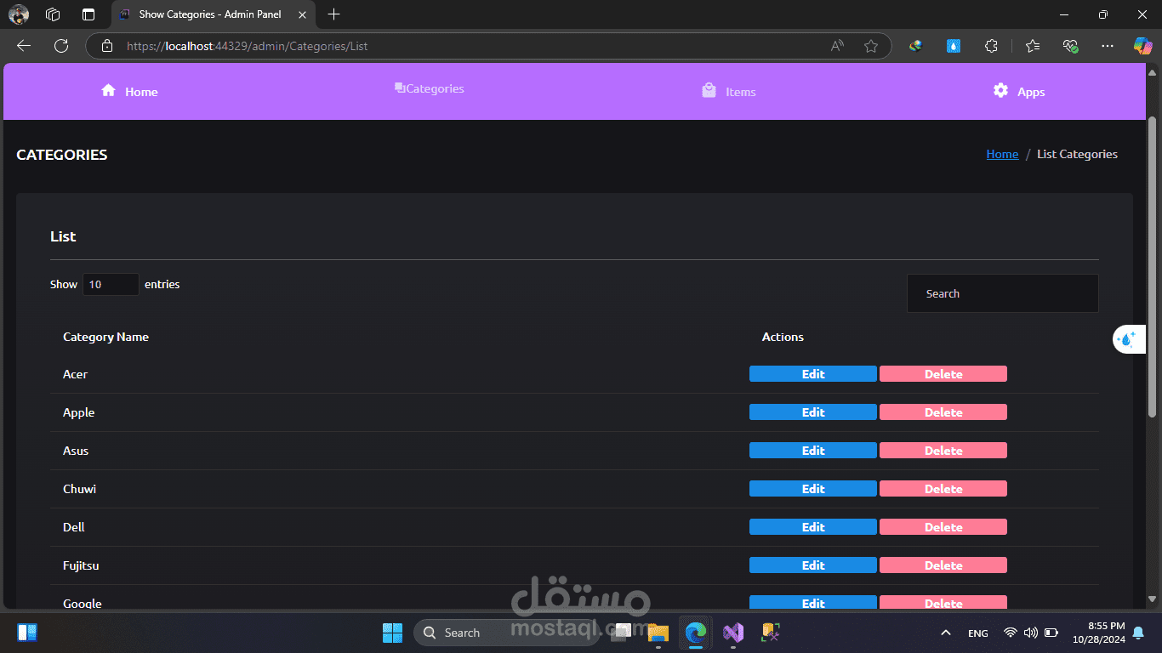Viewport: 1162px width, 653px height.
Task: Edit the Dell category
Action: pos(813,527)
